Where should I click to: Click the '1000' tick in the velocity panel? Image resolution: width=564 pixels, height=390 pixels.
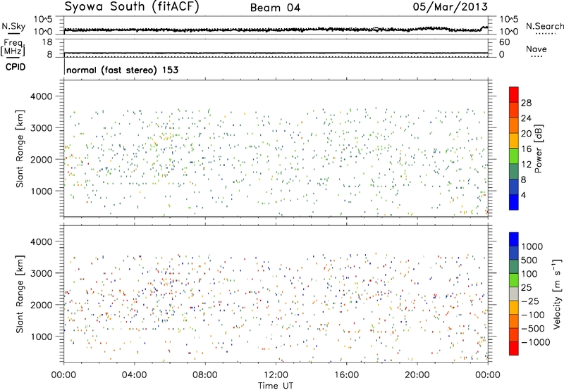pos(42,336)
